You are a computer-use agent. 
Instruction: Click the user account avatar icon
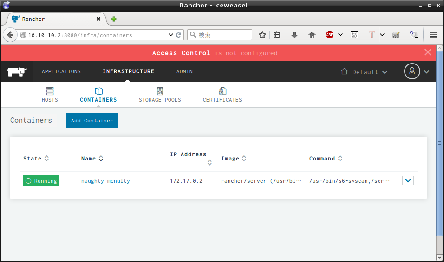[x=412, y=71]
